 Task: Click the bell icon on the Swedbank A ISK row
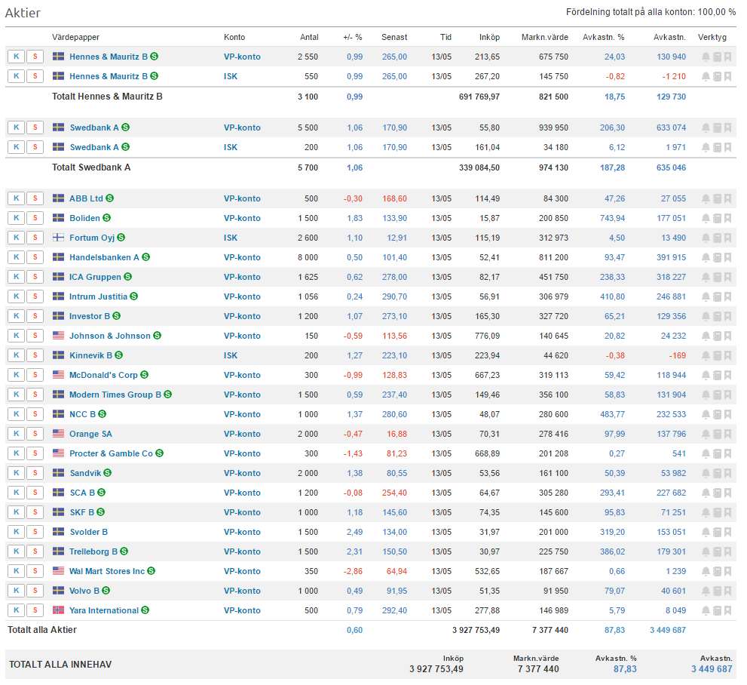pos(706,147)
